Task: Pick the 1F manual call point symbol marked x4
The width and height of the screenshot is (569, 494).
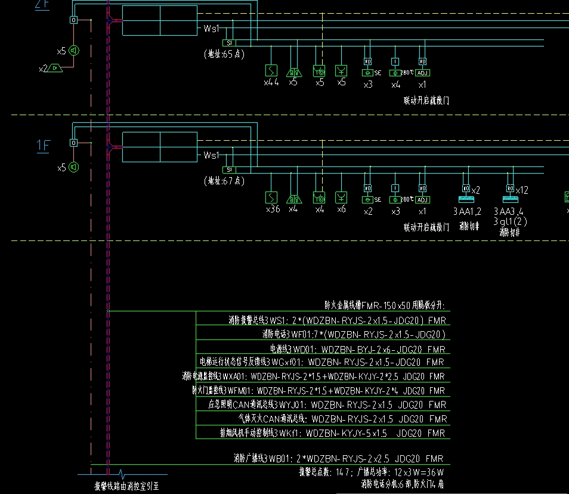Action: point(319,198)
